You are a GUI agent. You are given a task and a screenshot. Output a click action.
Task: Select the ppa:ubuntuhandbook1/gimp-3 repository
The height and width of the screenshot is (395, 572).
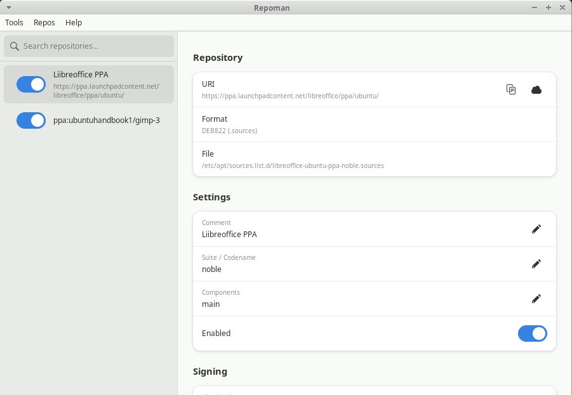click(x=89, y=120)
